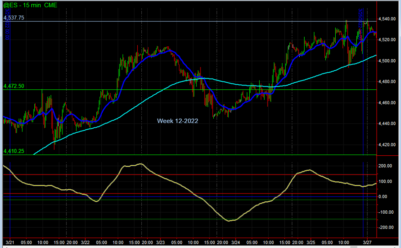Viewport: 401px width, 248px height.
Task: Click the 4,540.00 price axis label
Action: [x=387, y=19]
